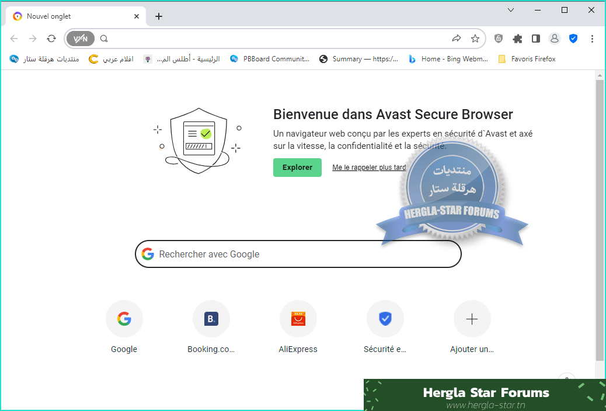
Task: Open the الرئيسية - أطلس bookmark
Action: coord(182,59)
